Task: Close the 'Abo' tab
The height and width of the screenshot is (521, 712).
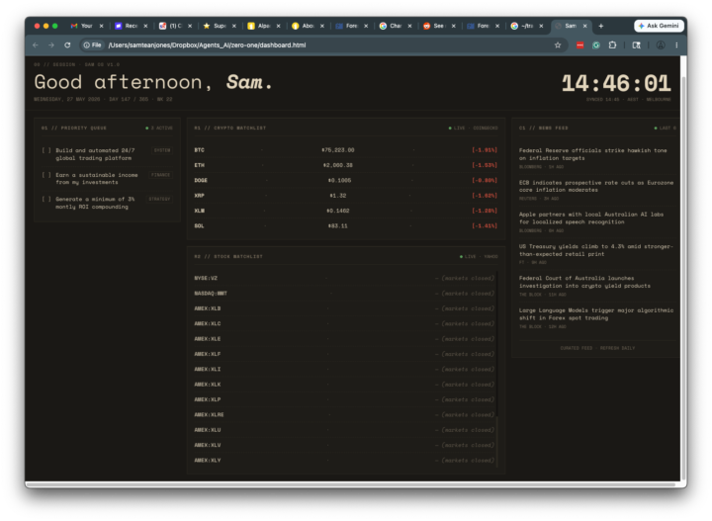Action: pyautogui.click(x=322, y=26)
